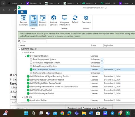Show info for Continuous Integration System
This screenshot has width=135, height=117.
[x=102, y=63]
